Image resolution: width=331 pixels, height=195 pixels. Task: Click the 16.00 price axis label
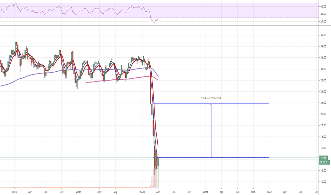coord(323,148)
